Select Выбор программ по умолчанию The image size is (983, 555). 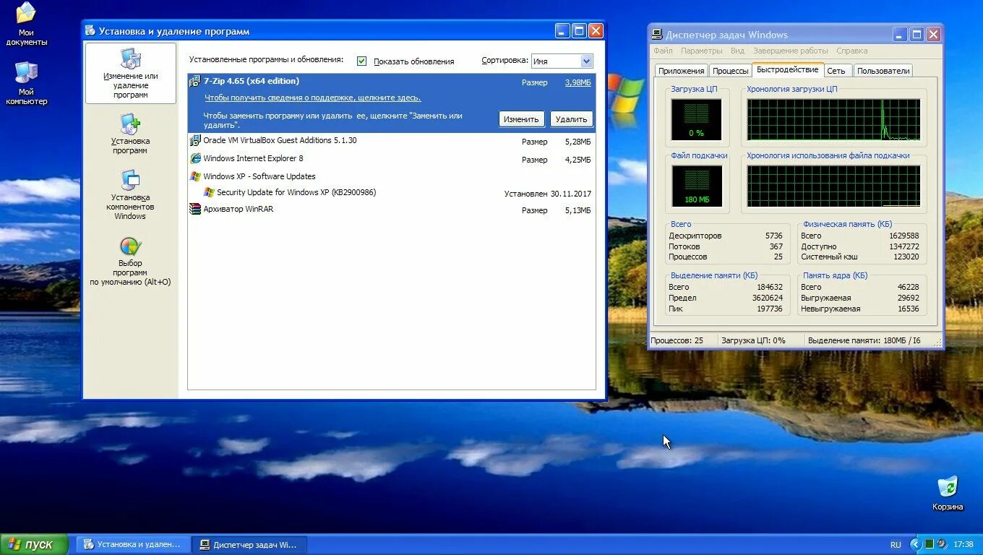click(130, 262)
